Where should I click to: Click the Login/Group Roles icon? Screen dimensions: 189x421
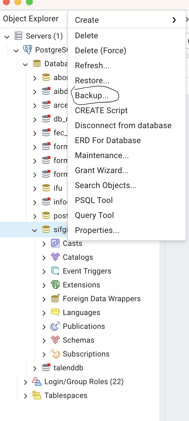37,382
